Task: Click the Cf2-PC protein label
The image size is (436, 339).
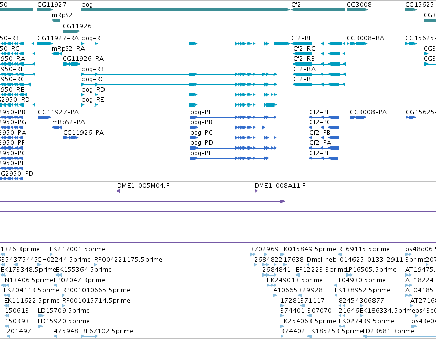Action: pyautogui.click(x=320, y=122)
